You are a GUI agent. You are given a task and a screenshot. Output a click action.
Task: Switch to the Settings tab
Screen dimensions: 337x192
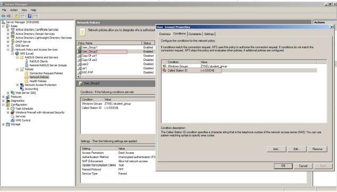[209, 34]
